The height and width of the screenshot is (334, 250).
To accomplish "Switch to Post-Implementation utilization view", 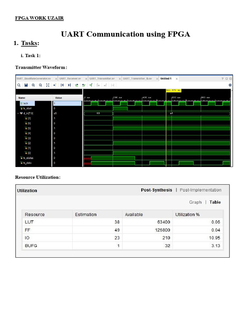I will [x=201, y=190].
